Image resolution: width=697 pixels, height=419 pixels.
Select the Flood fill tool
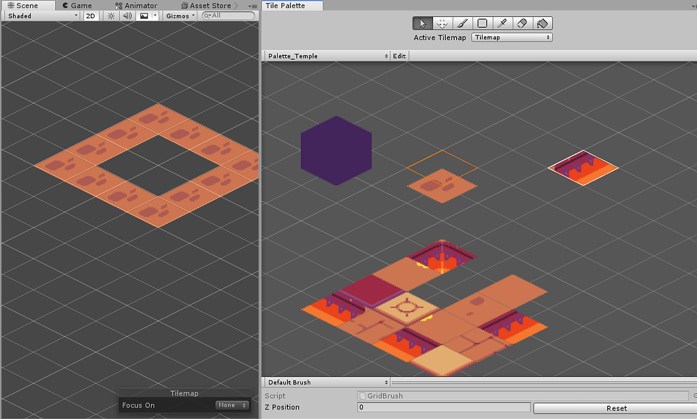541,22
